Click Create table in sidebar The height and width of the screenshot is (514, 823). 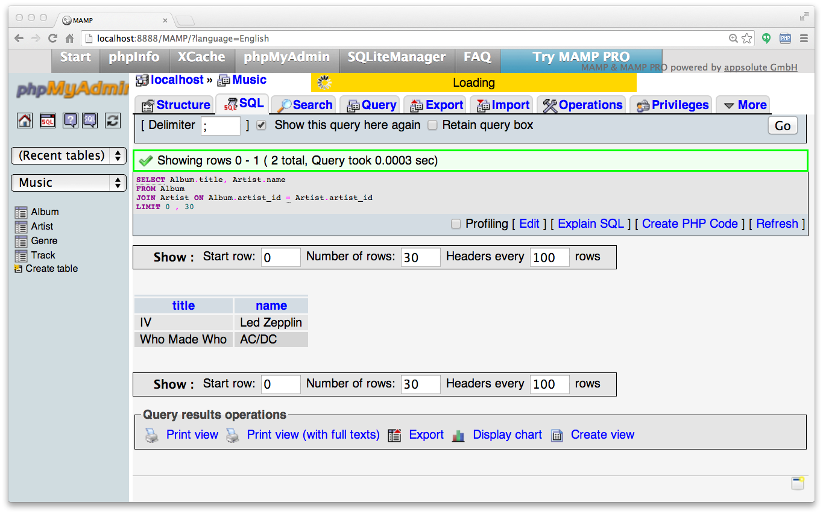point(52,269)
